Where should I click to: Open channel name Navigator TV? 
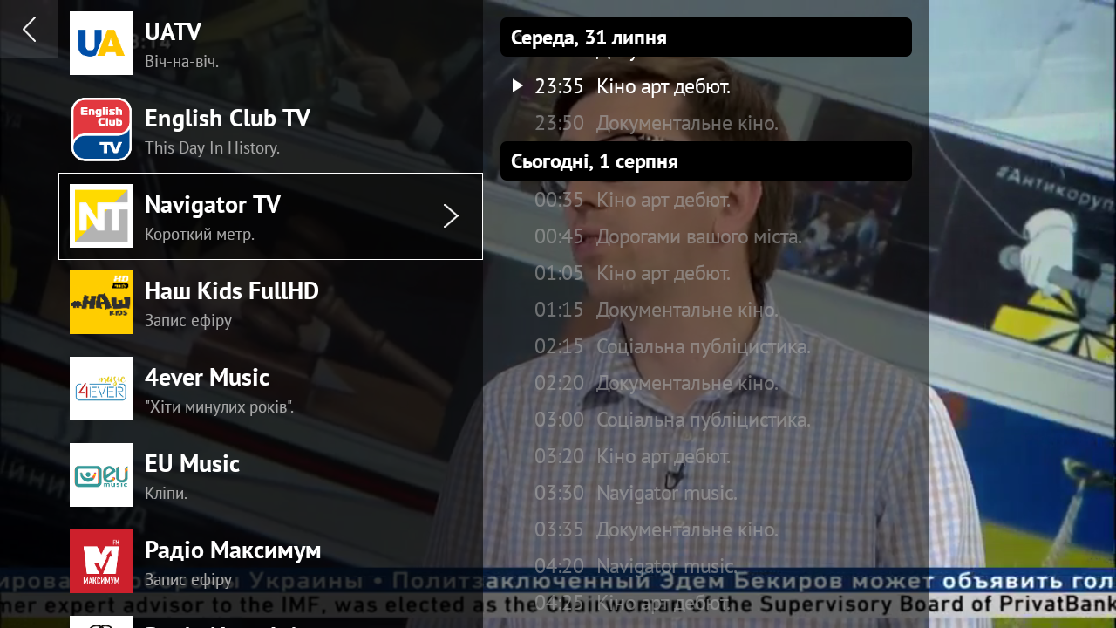213,205
